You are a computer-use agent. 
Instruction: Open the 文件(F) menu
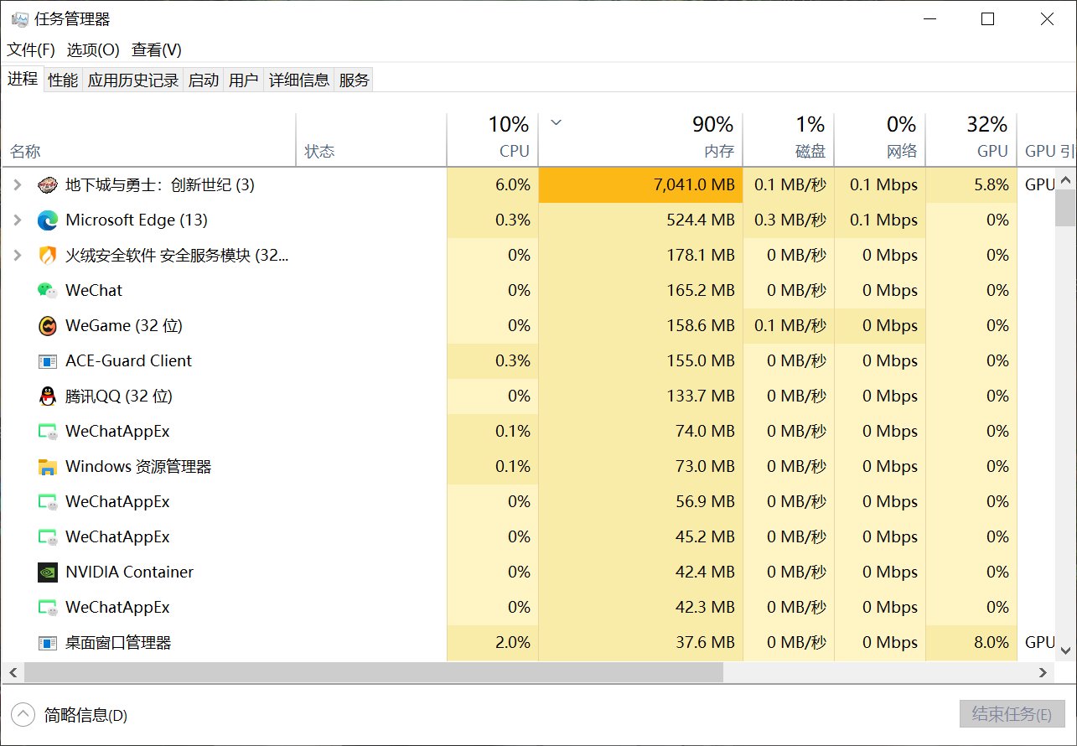[31, 50]
